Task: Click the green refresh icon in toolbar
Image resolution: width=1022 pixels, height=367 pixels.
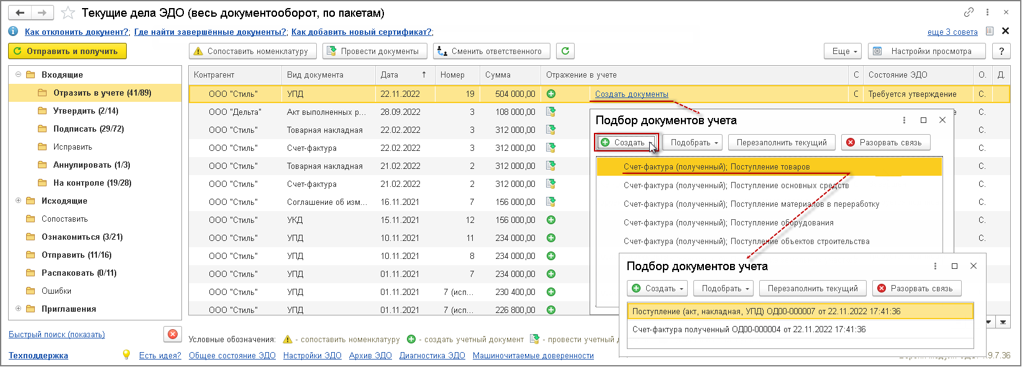Action: click(x=565, y=51)
